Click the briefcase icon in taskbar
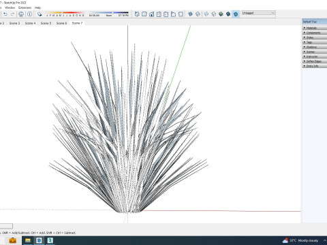 tap(12, 240)
